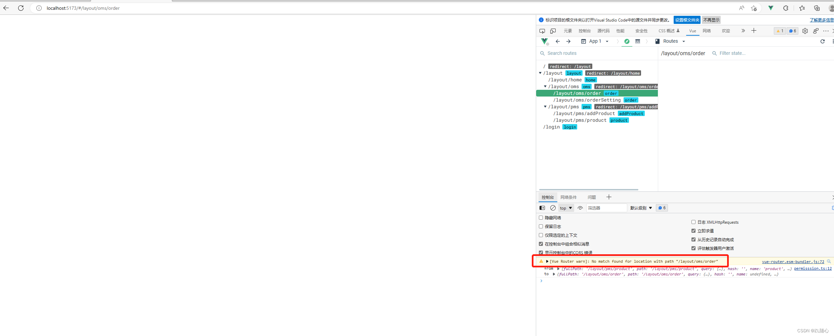The width and height of the screenshot is (834, 336).
Task: Enable the 保留日志 checkbox
Action: pos(541,226)
